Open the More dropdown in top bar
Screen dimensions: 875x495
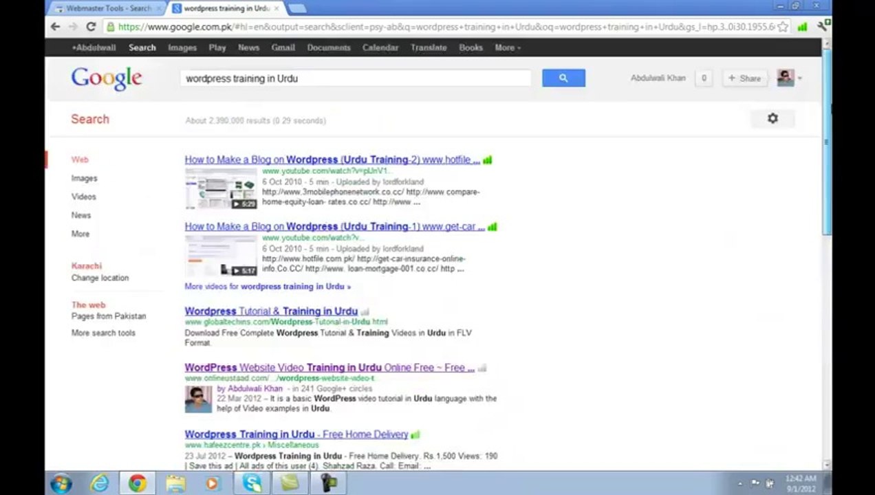coord(508,47)
